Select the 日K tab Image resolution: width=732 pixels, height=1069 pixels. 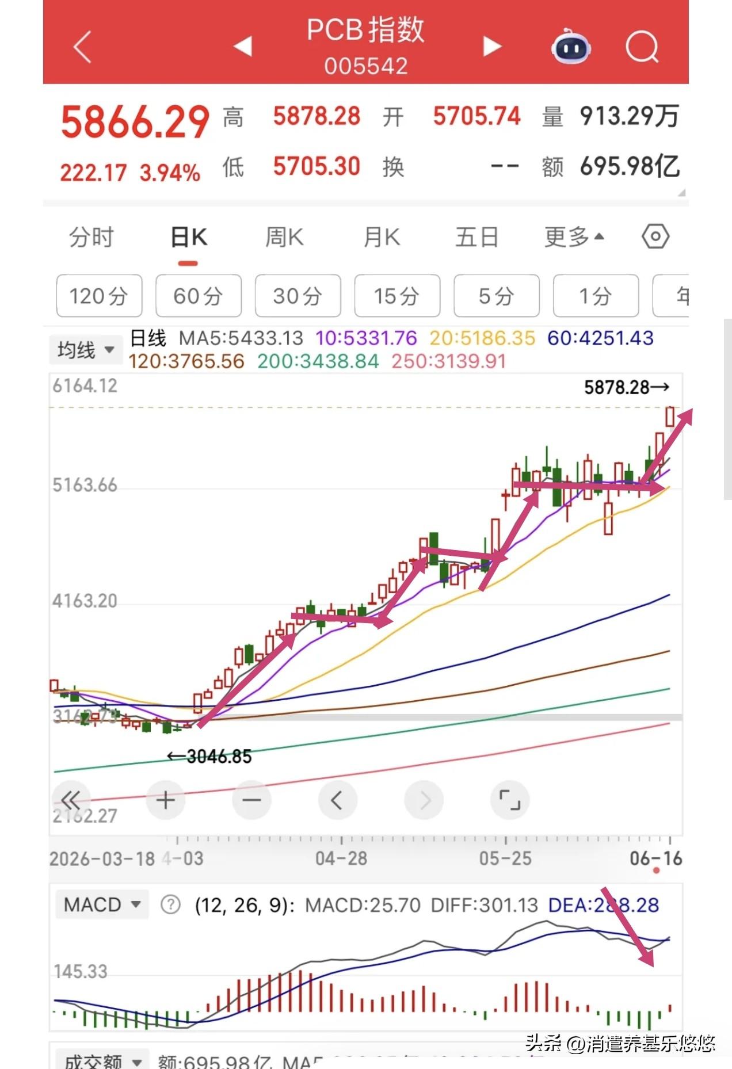click(x=188, y=237)
